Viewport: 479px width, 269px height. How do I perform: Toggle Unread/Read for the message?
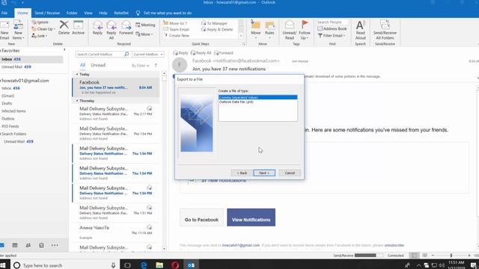(x=290, y=30)
